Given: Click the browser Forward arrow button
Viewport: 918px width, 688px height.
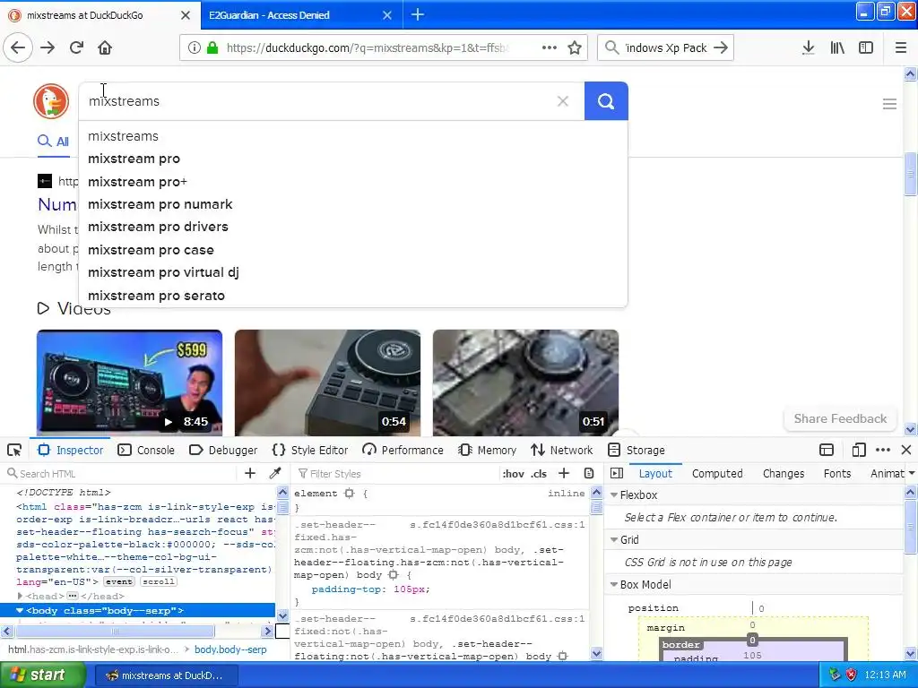Looking at the screenshot, I should coord(48,48).
